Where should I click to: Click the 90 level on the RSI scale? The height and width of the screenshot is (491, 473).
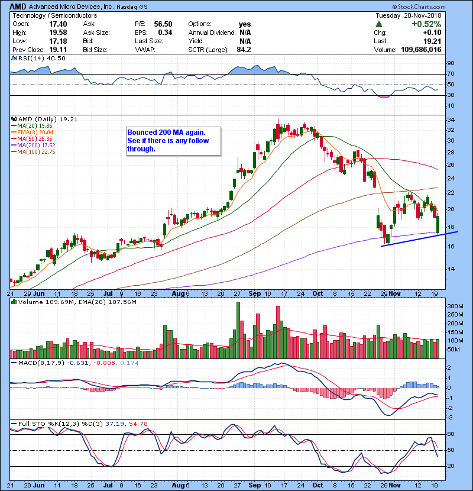(x=451, y=63)
